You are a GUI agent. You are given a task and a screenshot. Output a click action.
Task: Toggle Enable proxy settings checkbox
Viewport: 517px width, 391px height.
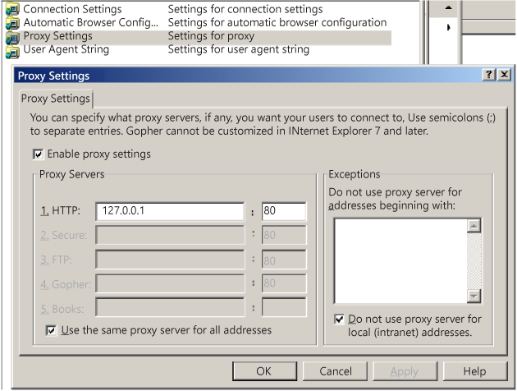point(38,154)
